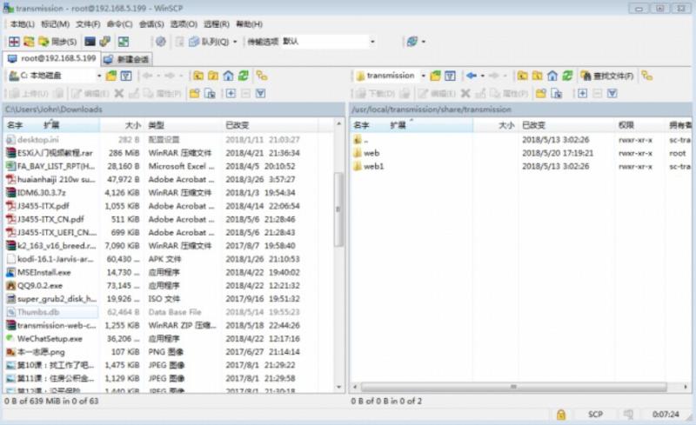Open the 本地(L) menu
This screenshot has height=425, width=696.
23,24
